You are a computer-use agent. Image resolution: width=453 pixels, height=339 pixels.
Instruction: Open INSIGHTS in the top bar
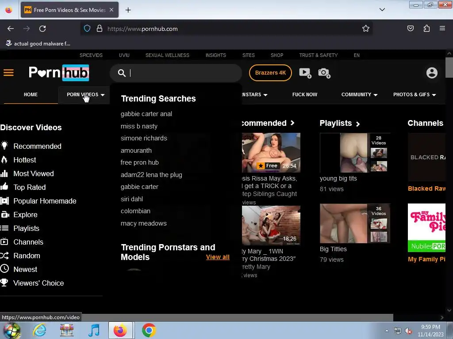216,55
